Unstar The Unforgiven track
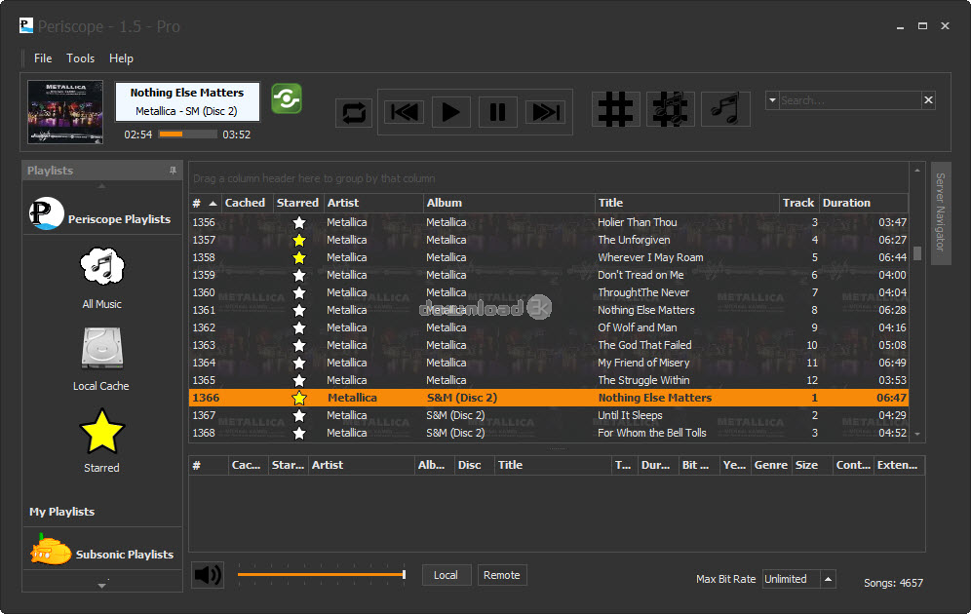 tap(299, 240)
